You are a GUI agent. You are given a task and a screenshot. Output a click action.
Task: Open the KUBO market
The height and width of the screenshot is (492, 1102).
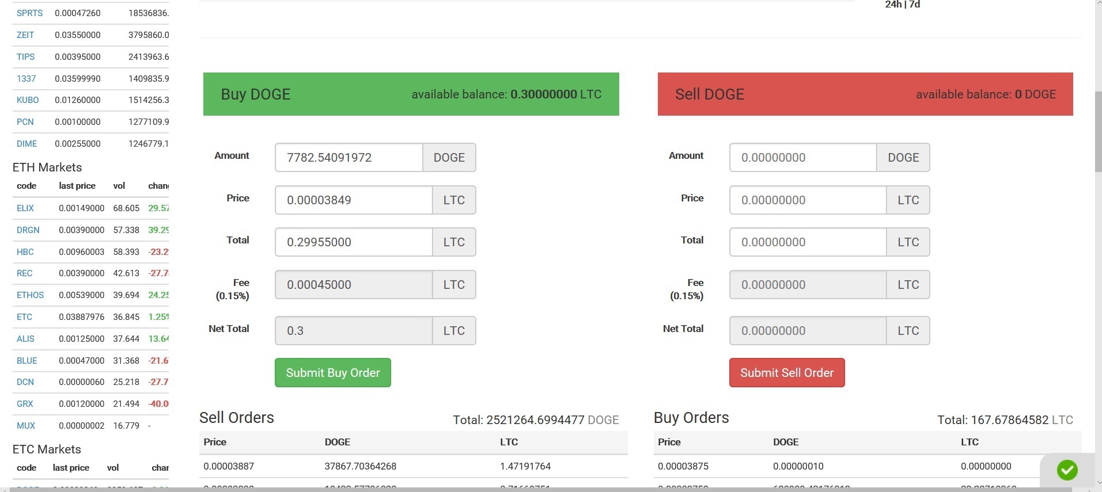28,100
